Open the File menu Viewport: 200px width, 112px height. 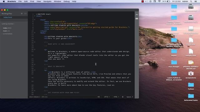pyautogui.click(x=20, y=1)
